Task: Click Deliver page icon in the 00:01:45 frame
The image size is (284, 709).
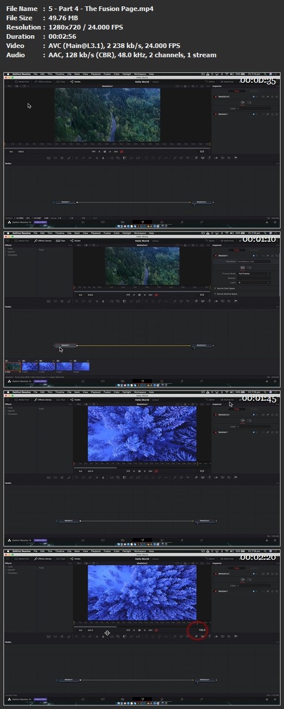Action: pos(201,539)
